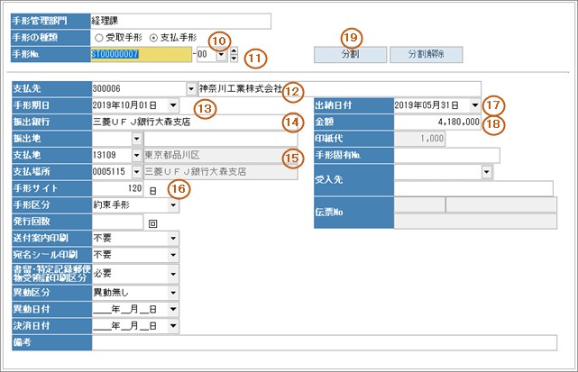Open the 手形期日 date picker dropdown

click(172, 105)
